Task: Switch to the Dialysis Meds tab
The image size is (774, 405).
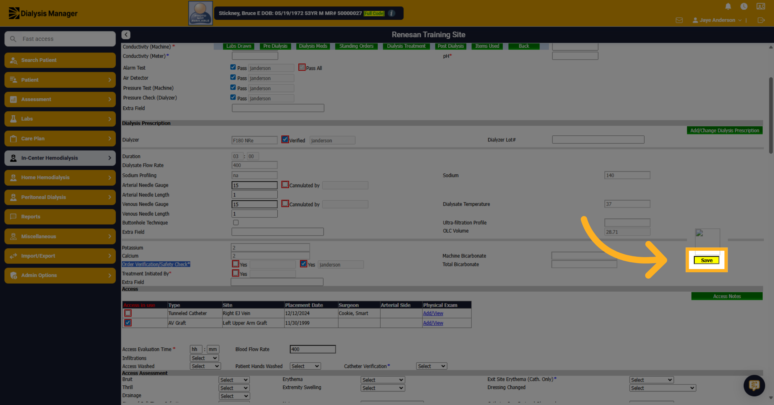Action: pos(313,46)
